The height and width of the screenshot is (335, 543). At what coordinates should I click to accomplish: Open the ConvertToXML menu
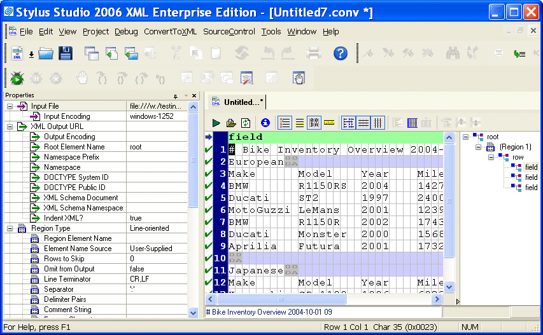[170, 32]
